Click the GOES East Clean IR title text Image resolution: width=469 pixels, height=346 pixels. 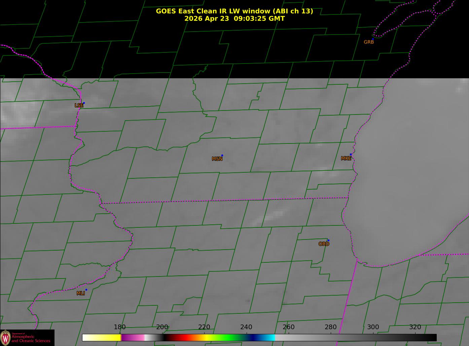(x=234, y=11)
